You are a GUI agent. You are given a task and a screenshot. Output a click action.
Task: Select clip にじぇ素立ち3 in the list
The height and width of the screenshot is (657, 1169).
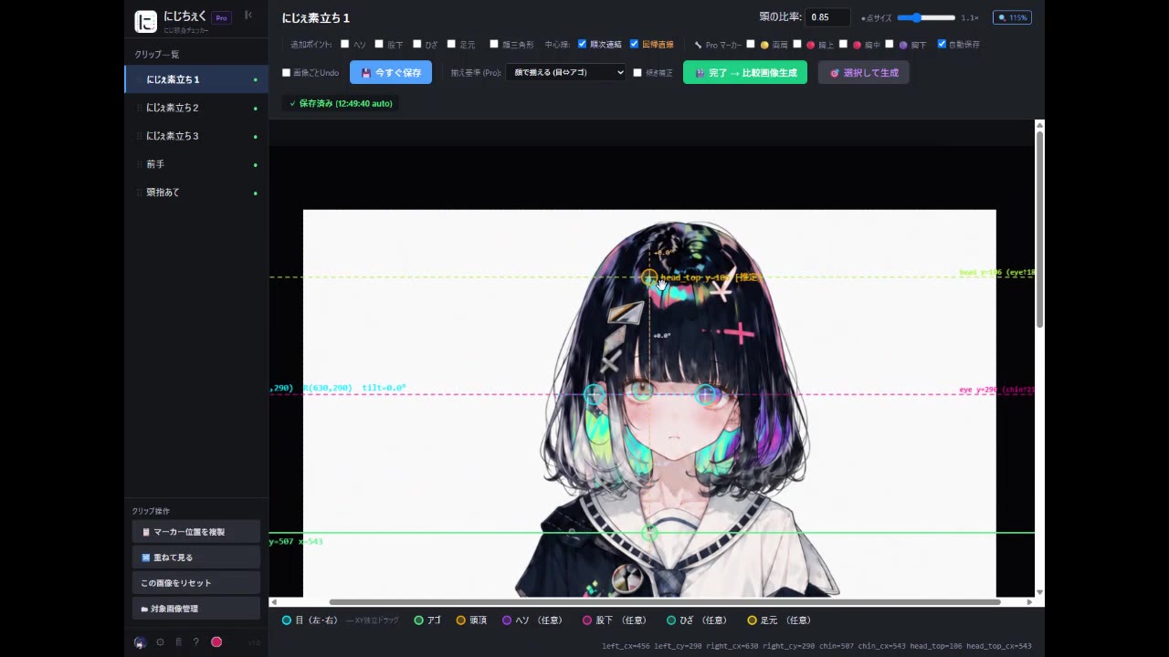click(196, 136)
